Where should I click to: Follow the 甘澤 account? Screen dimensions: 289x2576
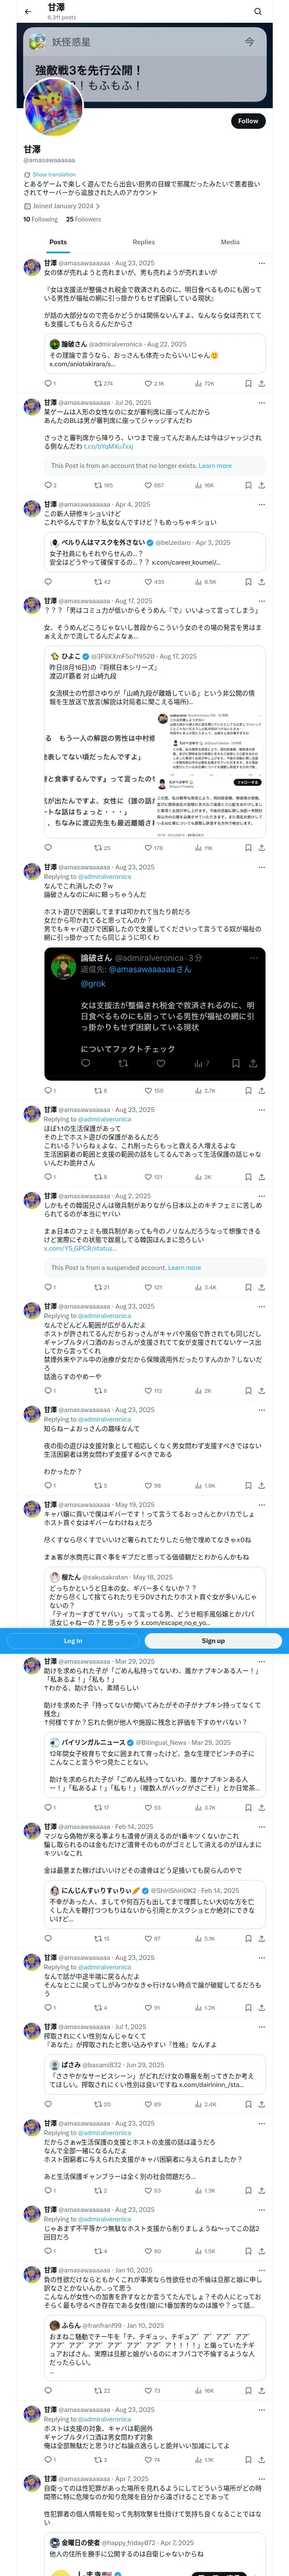(247, 121)
